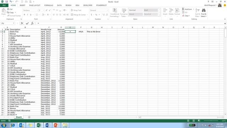This screenshot has width=227, height=128.
Task: Open the FILE tab
Action: [4, 5]
